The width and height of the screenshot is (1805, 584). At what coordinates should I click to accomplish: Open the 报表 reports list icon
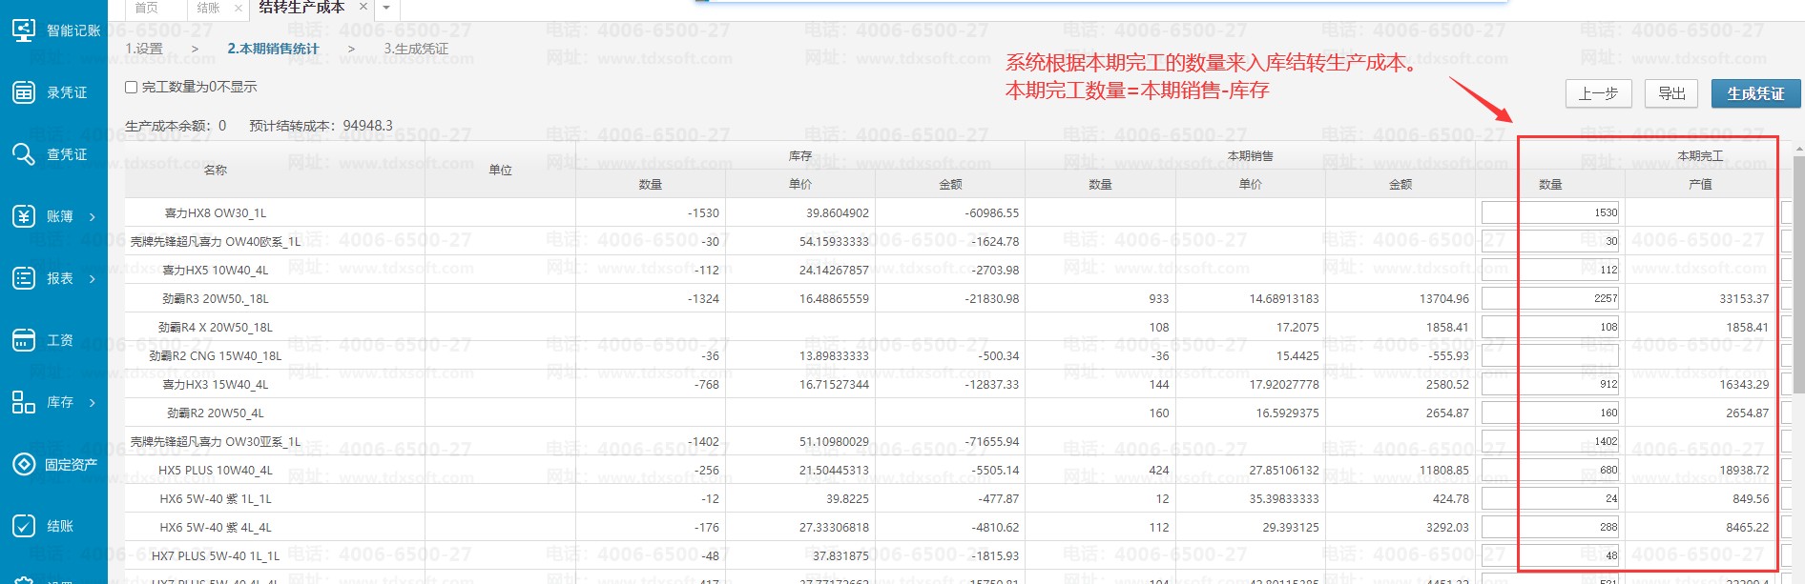pos(24,278)
